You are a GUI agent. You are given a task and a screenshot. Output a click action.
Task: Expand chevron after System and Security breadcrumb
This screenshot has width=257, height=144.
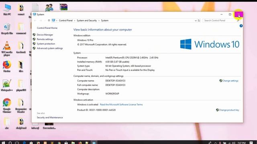point(99,20)
